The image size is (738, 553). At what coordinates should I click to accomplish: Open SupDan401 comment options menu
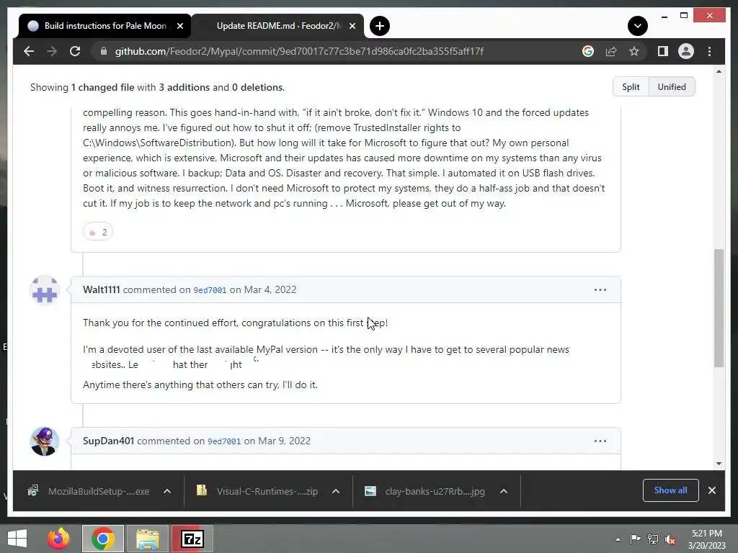click(x=600, y=441)
